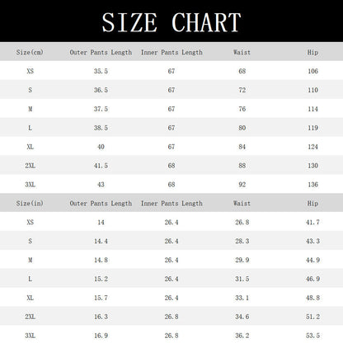Select the hip value 106

pos(312,71)
